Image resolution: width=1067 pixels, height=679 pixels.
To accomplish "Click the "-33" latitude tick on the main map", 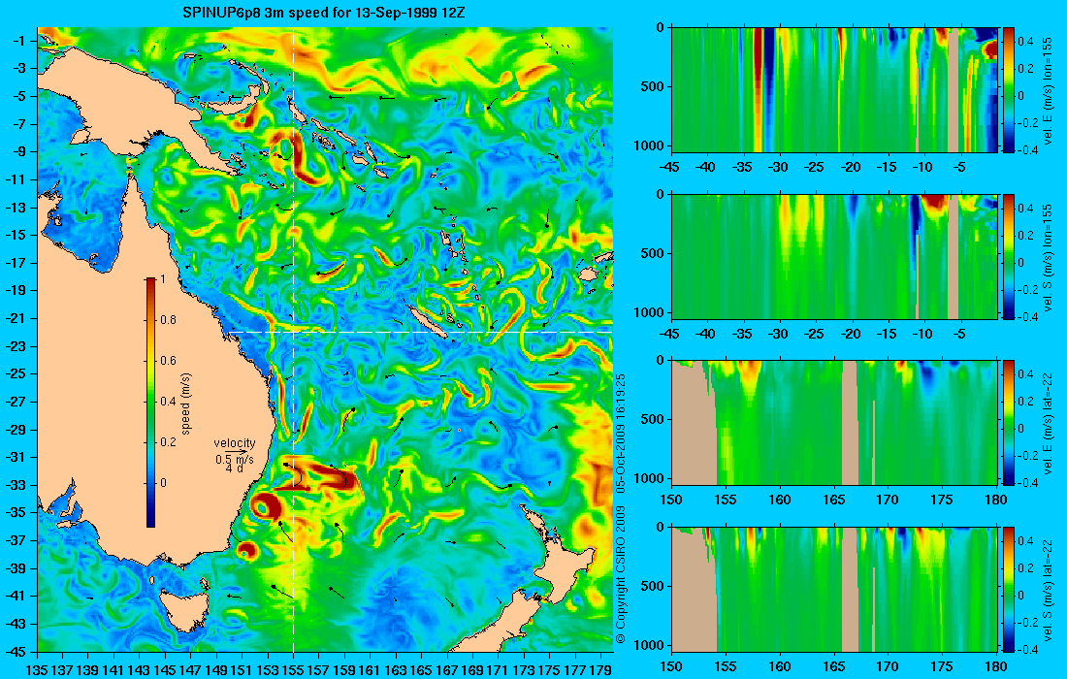I will (x=16, y=485).
